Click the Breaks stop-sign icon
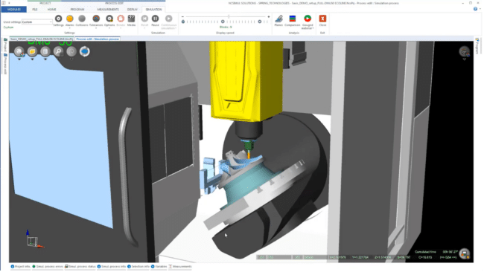484x272 pixels. [121, 19]
